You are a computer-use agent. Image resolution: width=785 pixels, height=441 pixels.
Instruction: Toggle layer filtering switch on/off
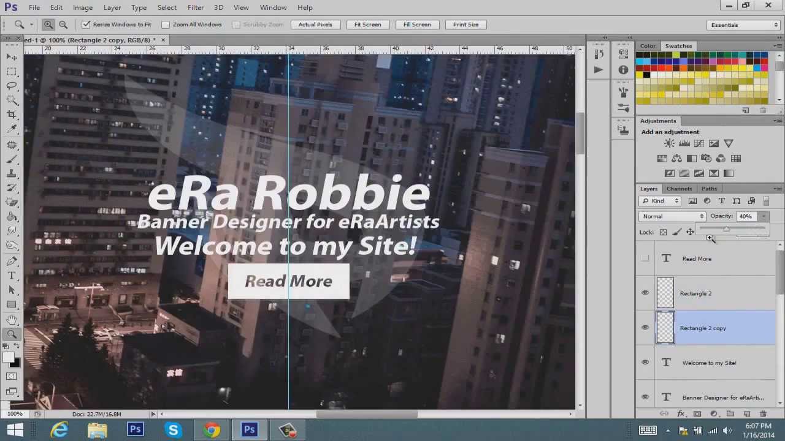766,201
